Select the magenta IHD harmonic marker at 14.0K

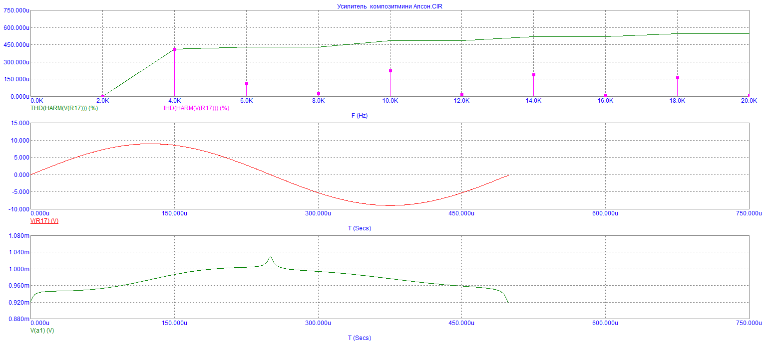[534, 75]
